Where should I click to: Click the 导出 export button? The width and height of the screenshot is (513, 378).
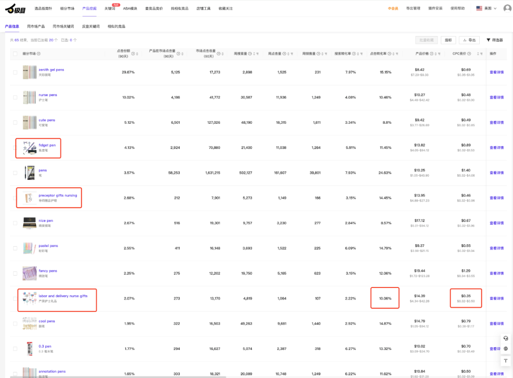pyautogui.click(x=469, y=40)
